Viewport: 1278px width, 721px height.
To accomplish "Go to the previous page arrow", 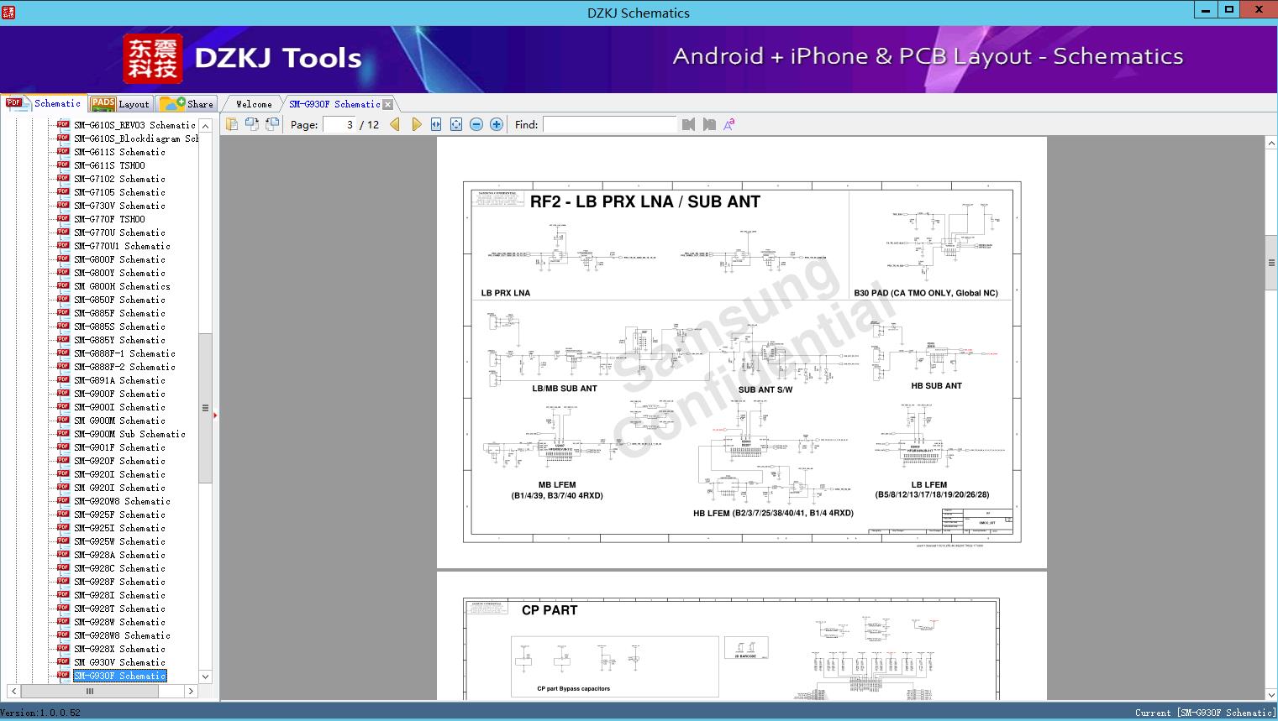I will point(395,124).
